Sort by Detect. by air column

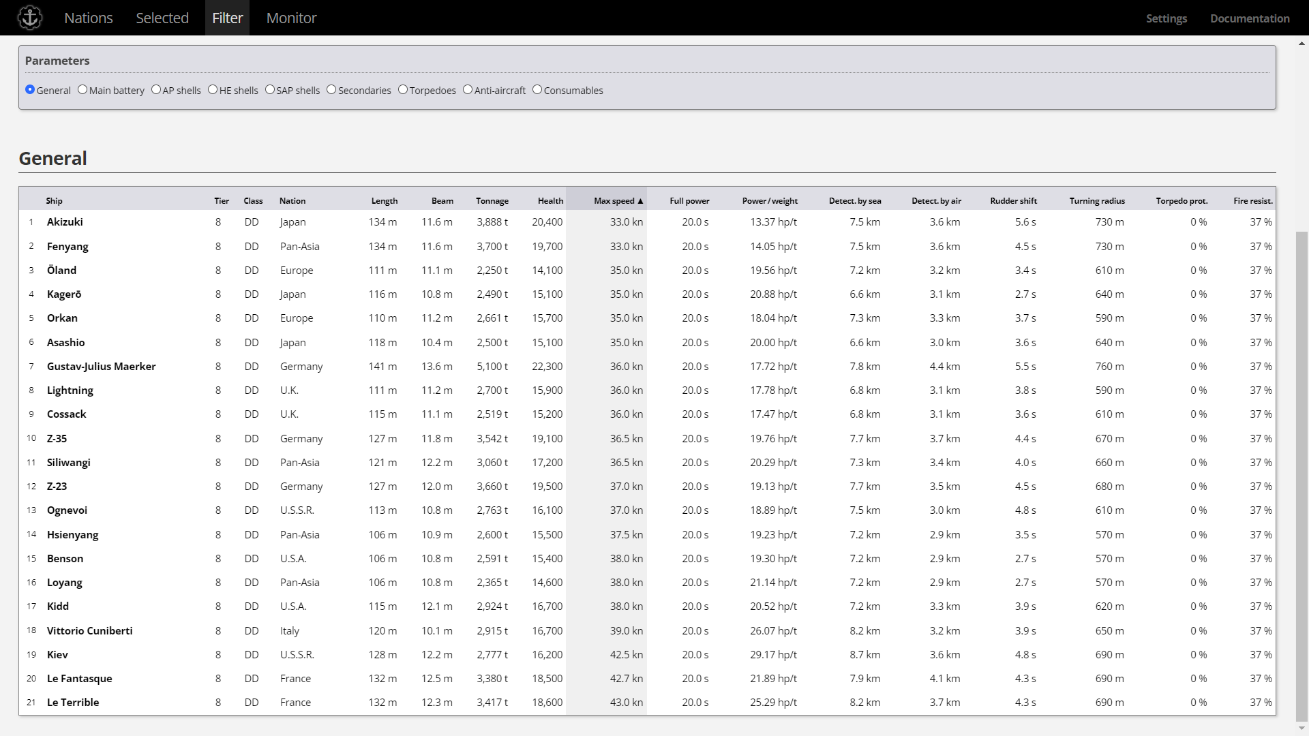point(936,200)
